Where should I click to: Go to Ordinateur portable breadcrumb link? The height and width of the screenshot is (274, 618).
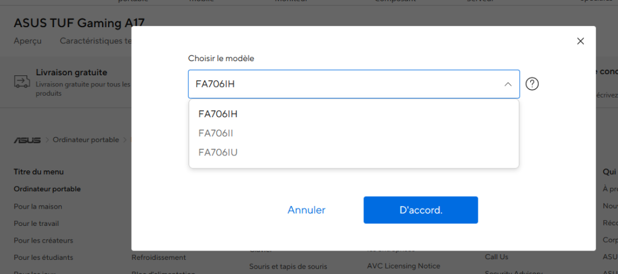[85, 140]
